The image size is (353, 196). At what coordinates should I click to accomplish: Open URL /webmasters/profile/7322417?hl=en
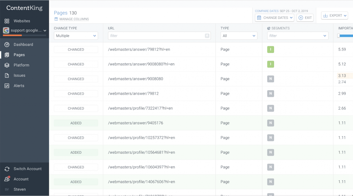point(140,108)
